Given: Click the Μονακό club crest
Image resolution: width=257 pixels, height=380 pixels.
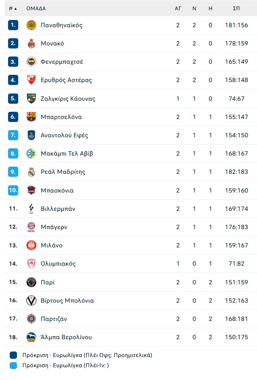Looking at the screenshot, I should (31, 43).
